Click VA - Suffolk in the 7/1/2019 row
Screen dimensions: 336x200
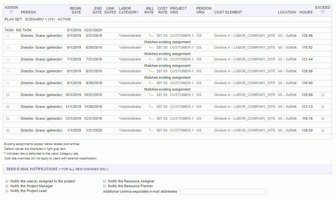pyautogui.click(x=287, y=59)
